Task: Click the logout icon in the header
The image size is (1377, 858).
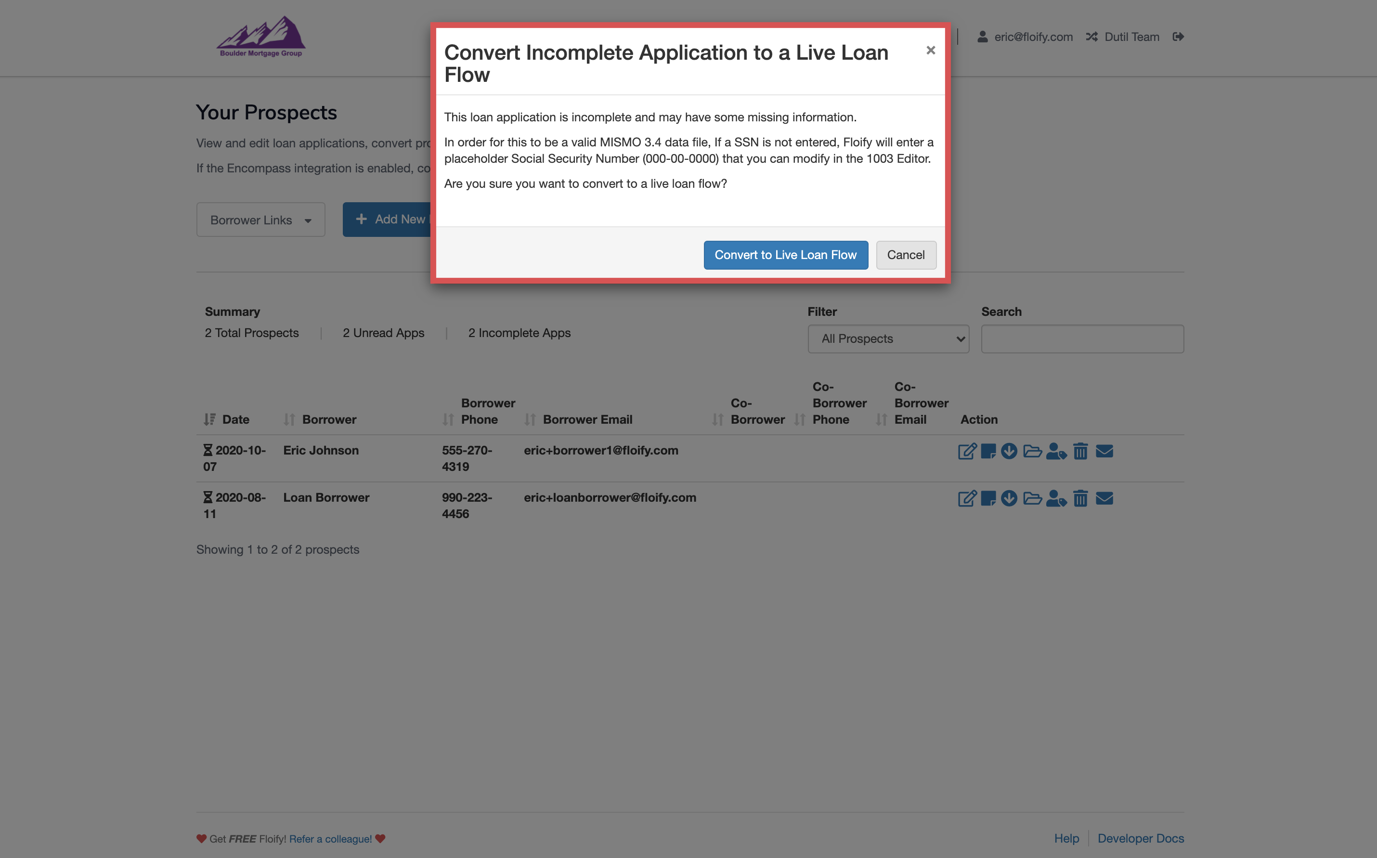Action: click(x=1178, y=37)
